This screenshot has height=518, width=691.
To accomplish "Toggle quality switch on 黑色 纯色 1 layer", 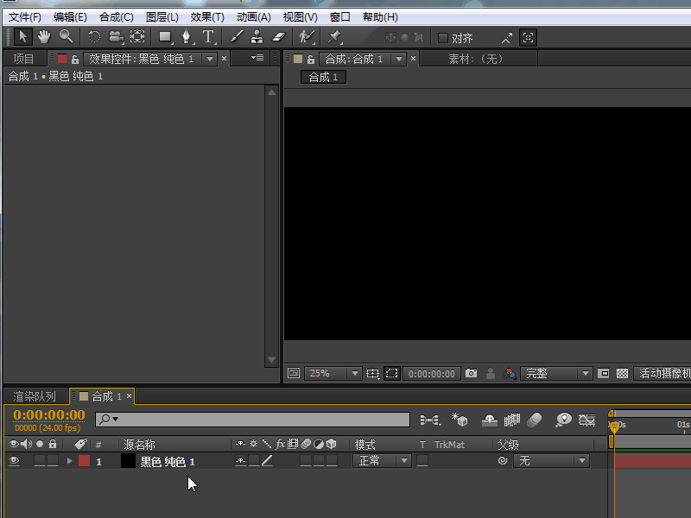I will [x=267, y=461].
